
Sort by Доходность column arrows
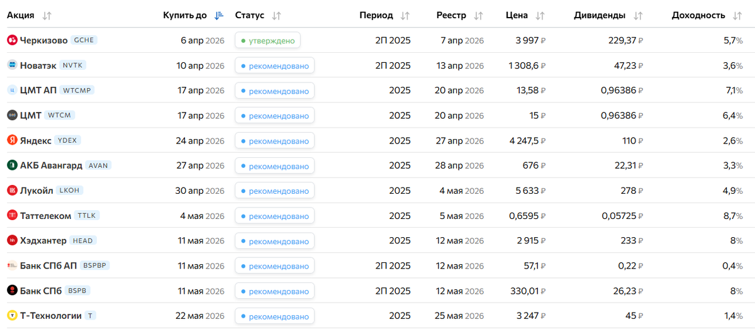tap(737, 16)
